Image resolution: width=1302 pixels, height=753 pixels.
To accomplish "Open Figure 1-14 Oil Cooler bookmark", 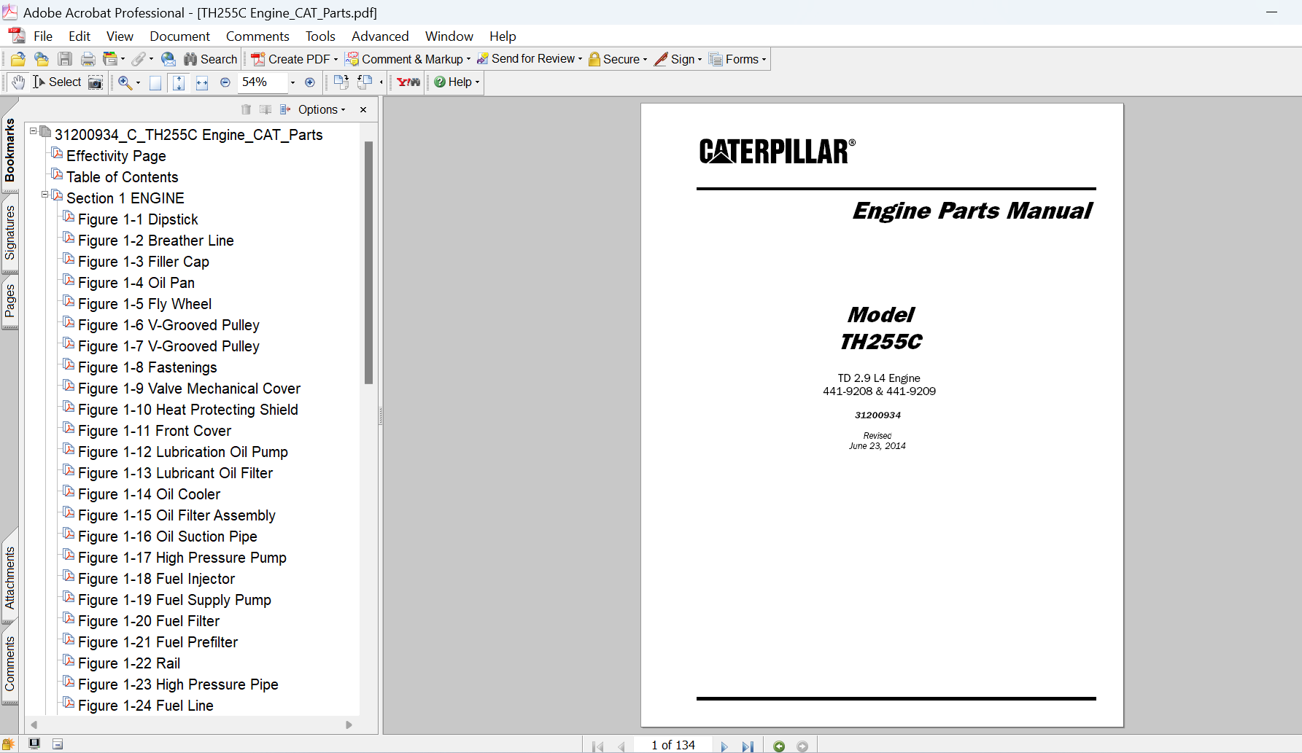I will [x=149, y=494].
